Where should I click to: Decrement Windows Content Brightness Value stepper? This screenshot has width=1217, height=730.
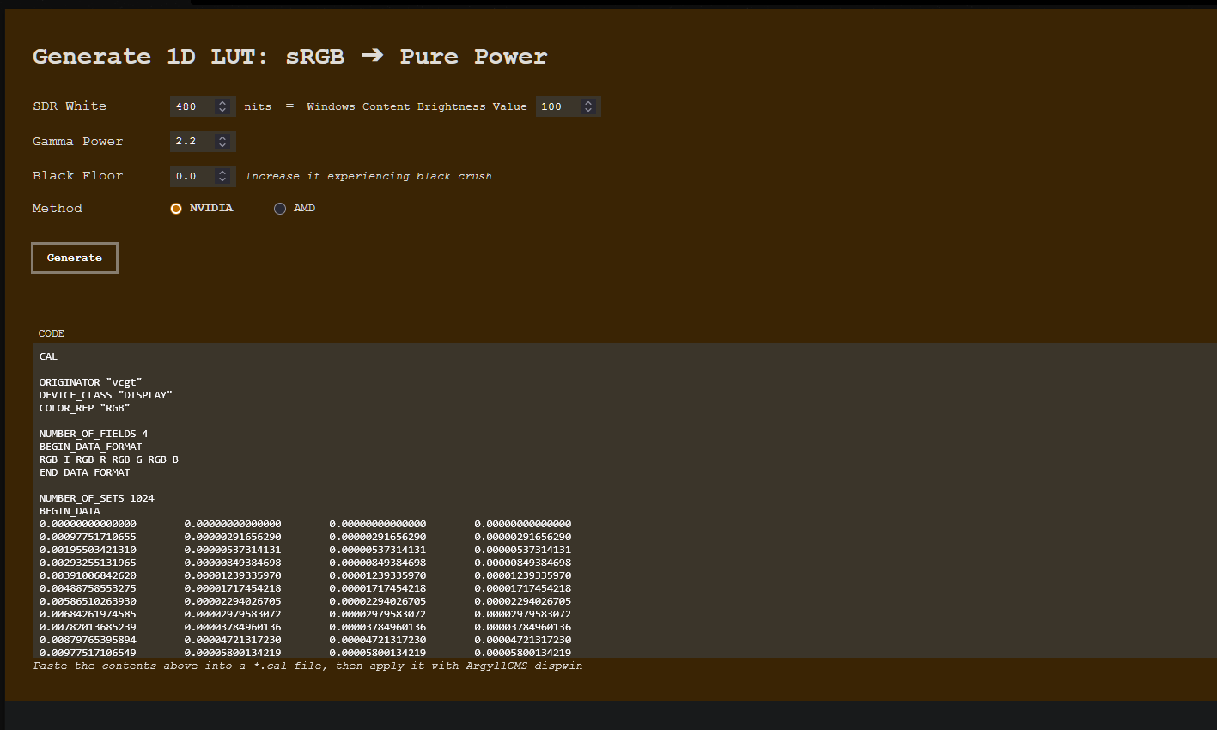click(x=588, y=110)
